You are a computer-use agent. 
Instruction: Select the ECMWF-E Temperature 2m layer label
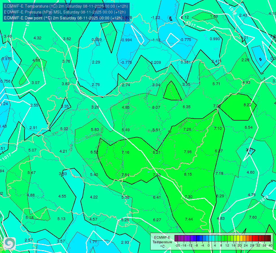tap(66, 6)
